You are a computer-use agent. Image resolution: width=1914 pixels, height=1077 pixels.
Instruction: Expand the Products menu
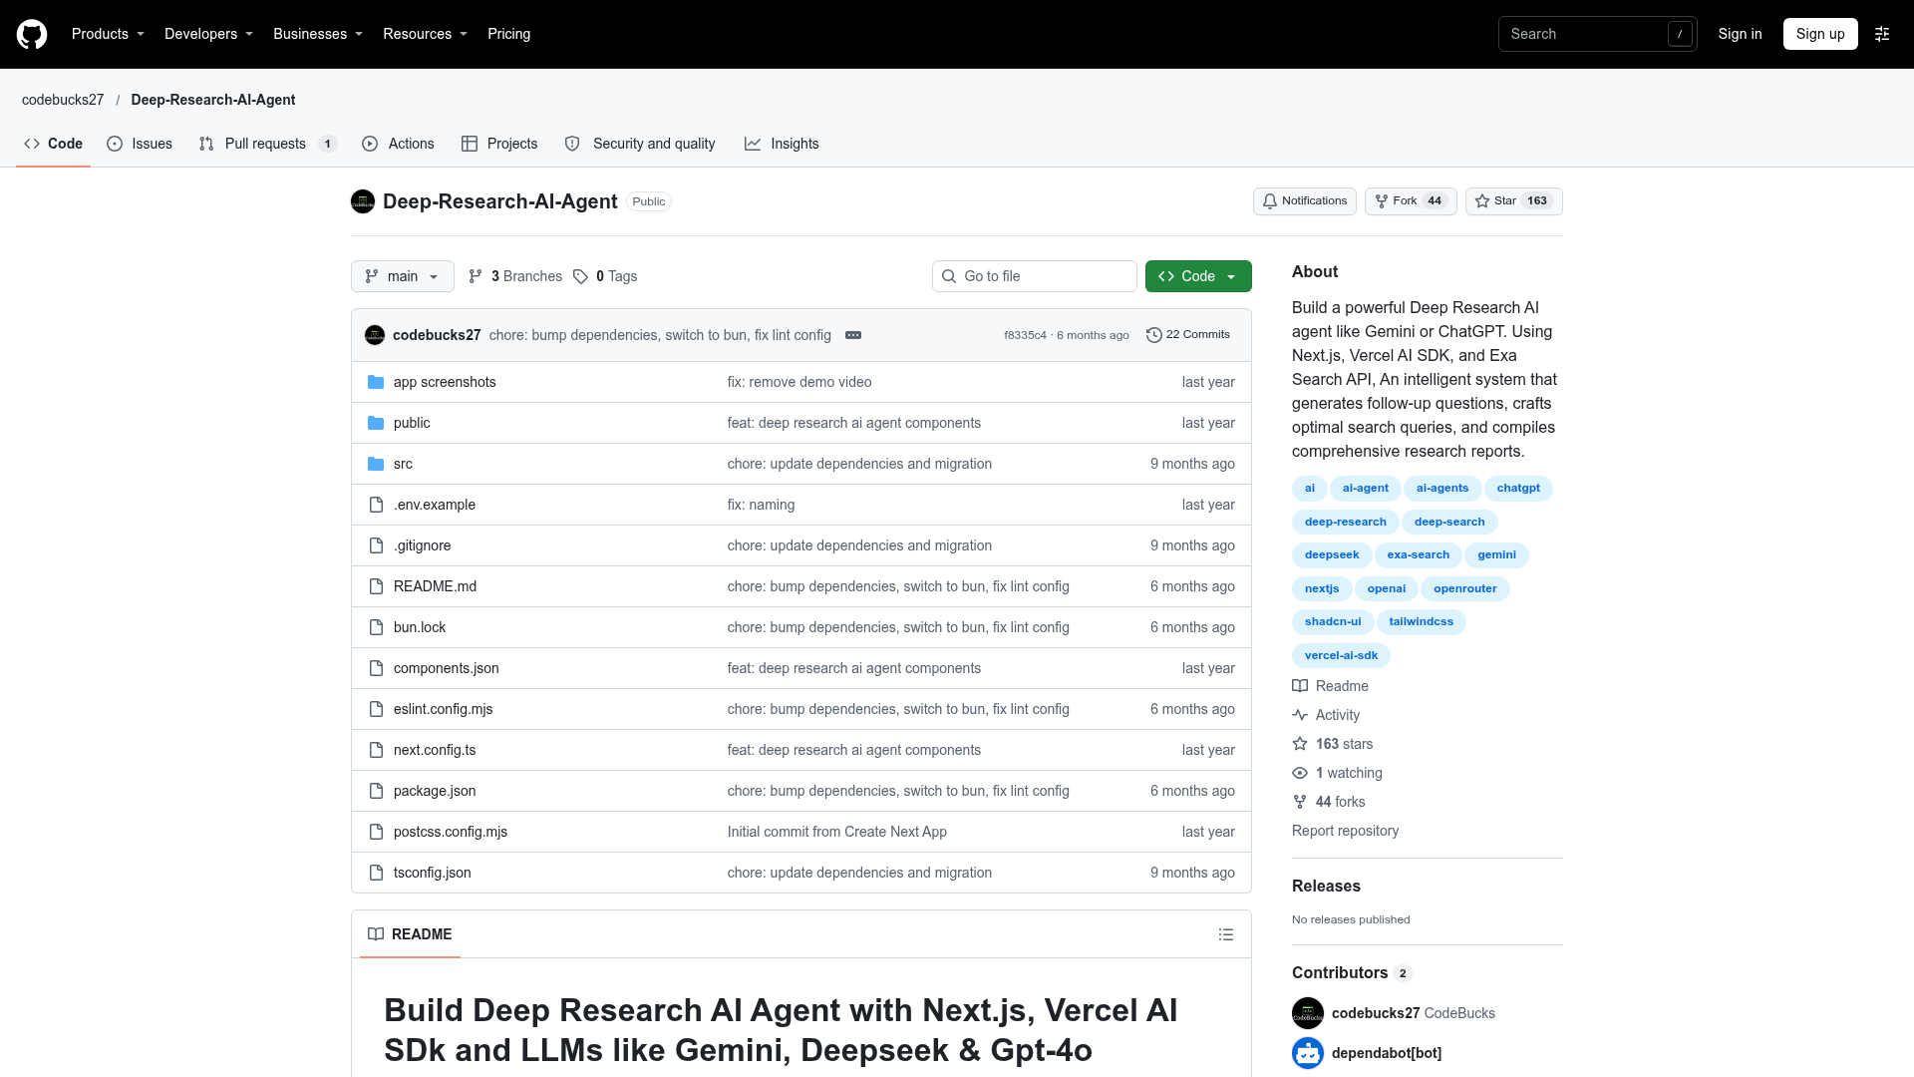coord(108,34)
